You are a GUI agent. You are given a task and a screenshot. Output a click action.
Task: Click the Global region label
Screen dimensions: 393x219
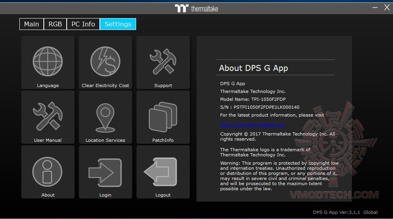pos(371,212)
